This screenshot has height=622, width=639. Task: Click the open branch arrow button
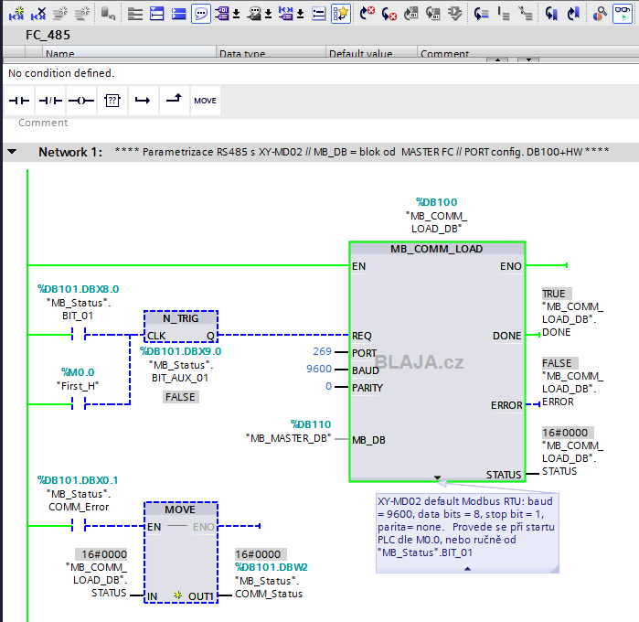143,101
